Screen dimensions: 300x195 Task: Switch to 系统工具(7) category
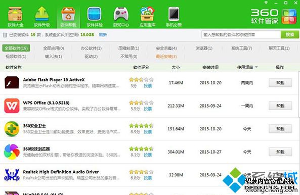pyautogui.click(x=242, y=48)
